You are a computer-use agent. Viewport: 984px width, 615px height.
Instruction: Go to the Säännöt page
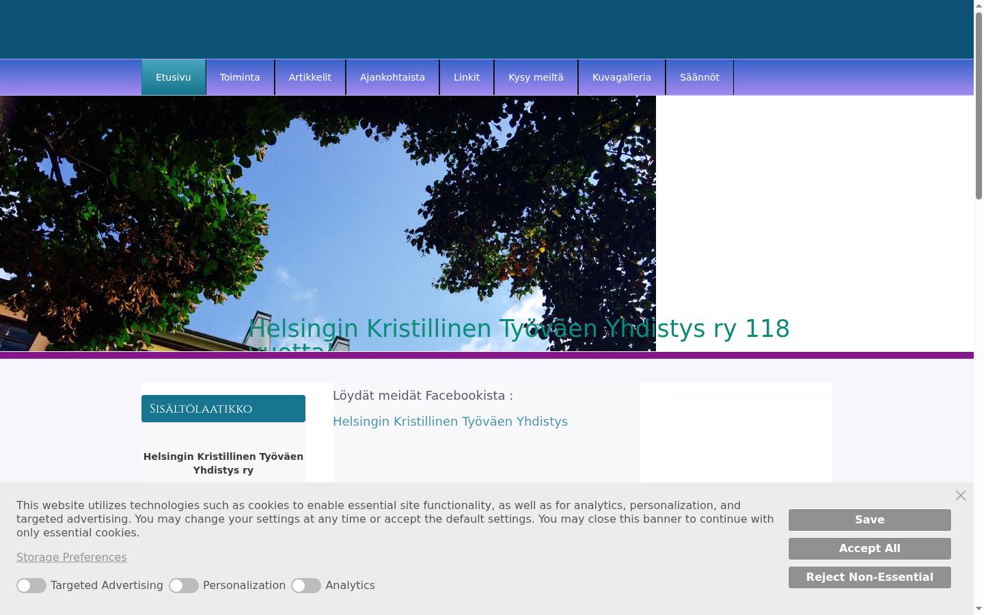tap(700, 77)
